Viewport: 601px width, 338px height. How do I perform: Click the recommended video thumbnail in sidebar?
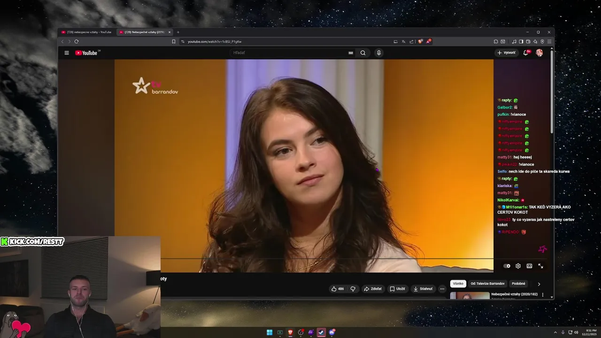pos(470,295)
